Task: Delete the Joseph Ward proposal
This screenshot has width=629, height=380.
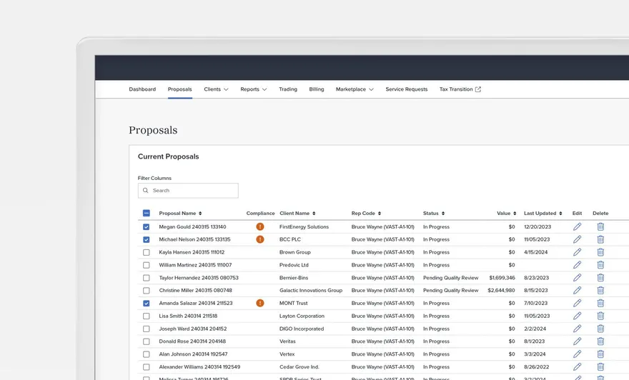Action: click(x=600, y=329)
